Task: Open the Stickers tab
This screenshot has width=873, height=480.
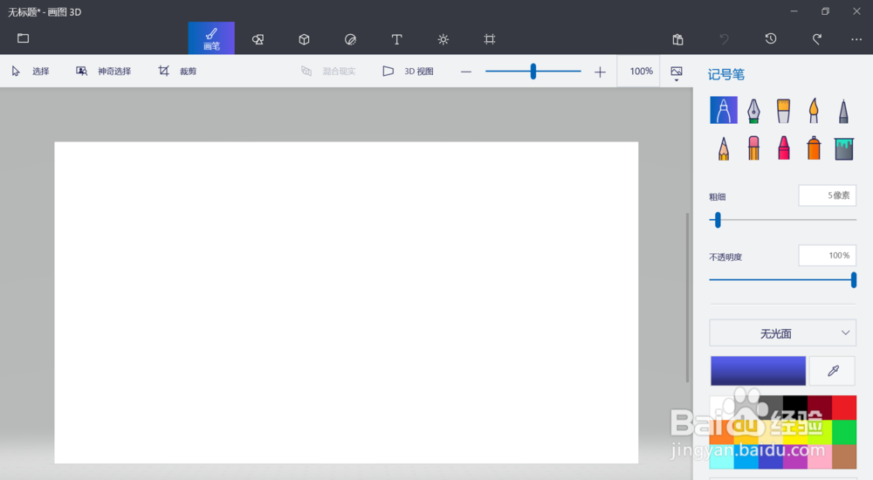Action: pyautogui.click(x=350, y=39)
